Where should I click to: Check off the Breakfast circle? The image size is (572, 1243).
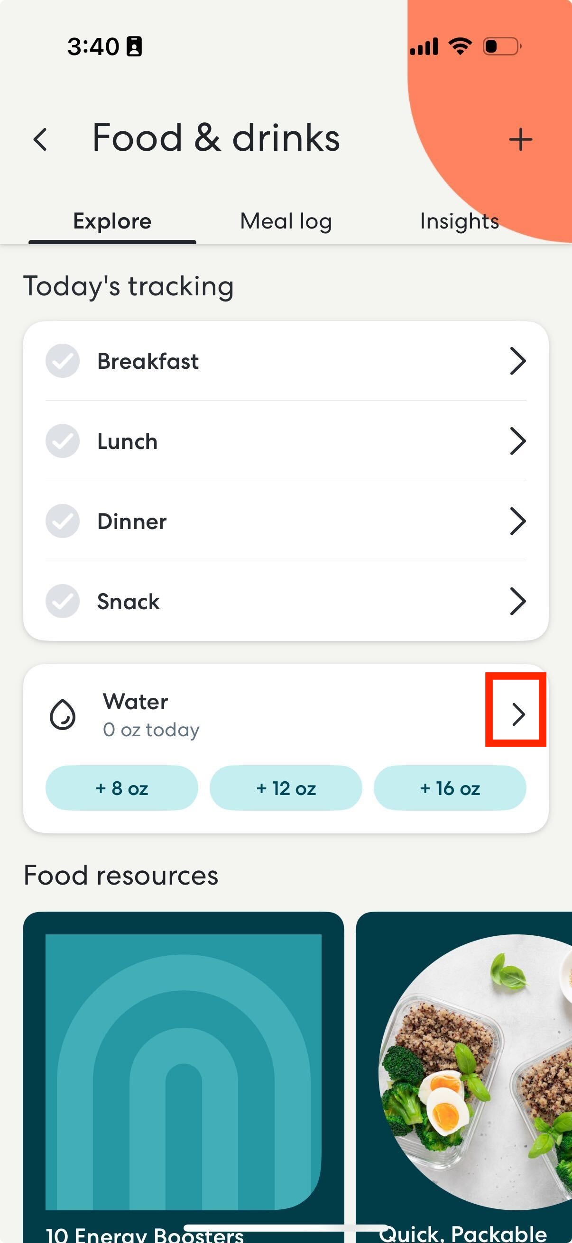(63, 361)
